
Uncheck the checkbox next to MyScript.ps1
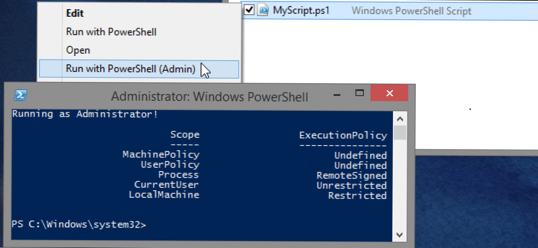tap(249, 10)
